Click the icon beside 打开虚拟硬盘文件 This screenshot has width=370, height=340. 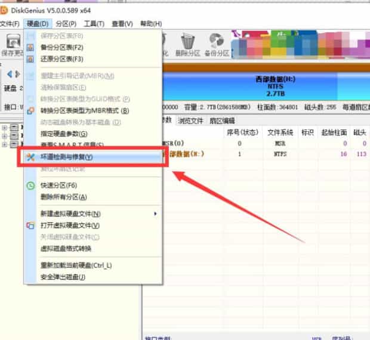click(31, 225)
